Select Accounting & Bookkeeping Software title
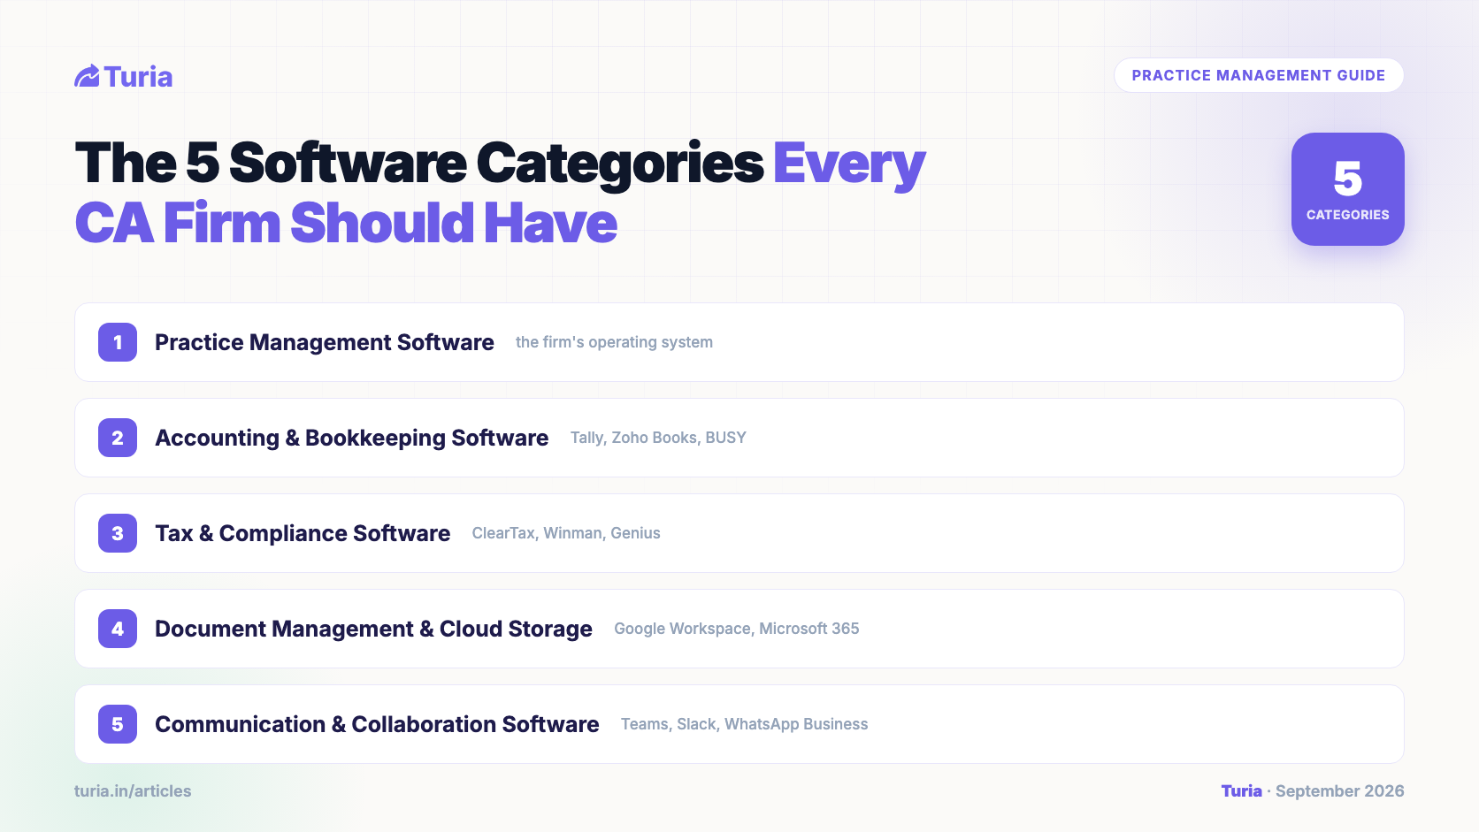The image size is (1479, 832). 352,438
